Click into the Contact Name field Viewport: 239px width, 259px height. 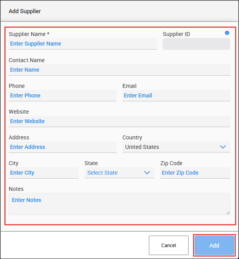[119, 70]
